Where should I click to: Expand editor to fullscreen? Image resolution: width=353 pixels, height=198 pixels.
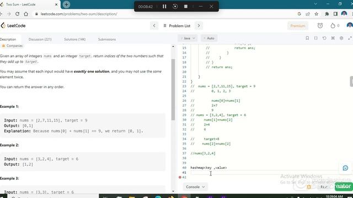tap(350, 38)
